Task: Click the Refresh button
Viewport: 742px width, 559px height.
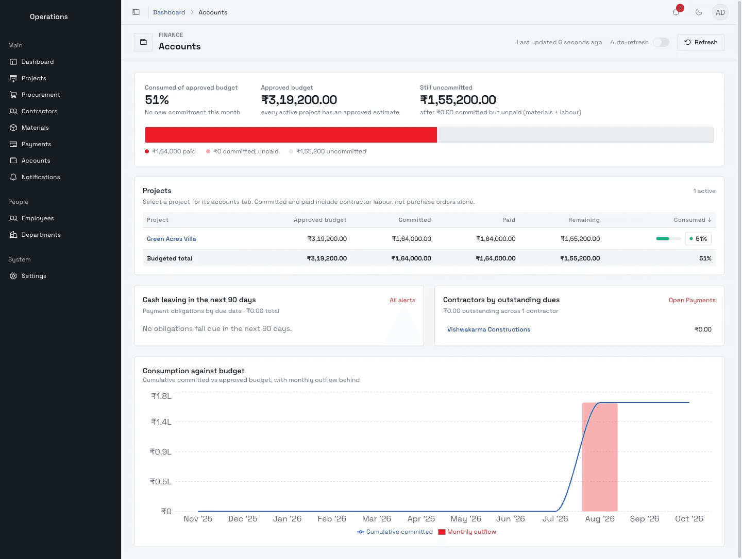Action: pos(701,42)
